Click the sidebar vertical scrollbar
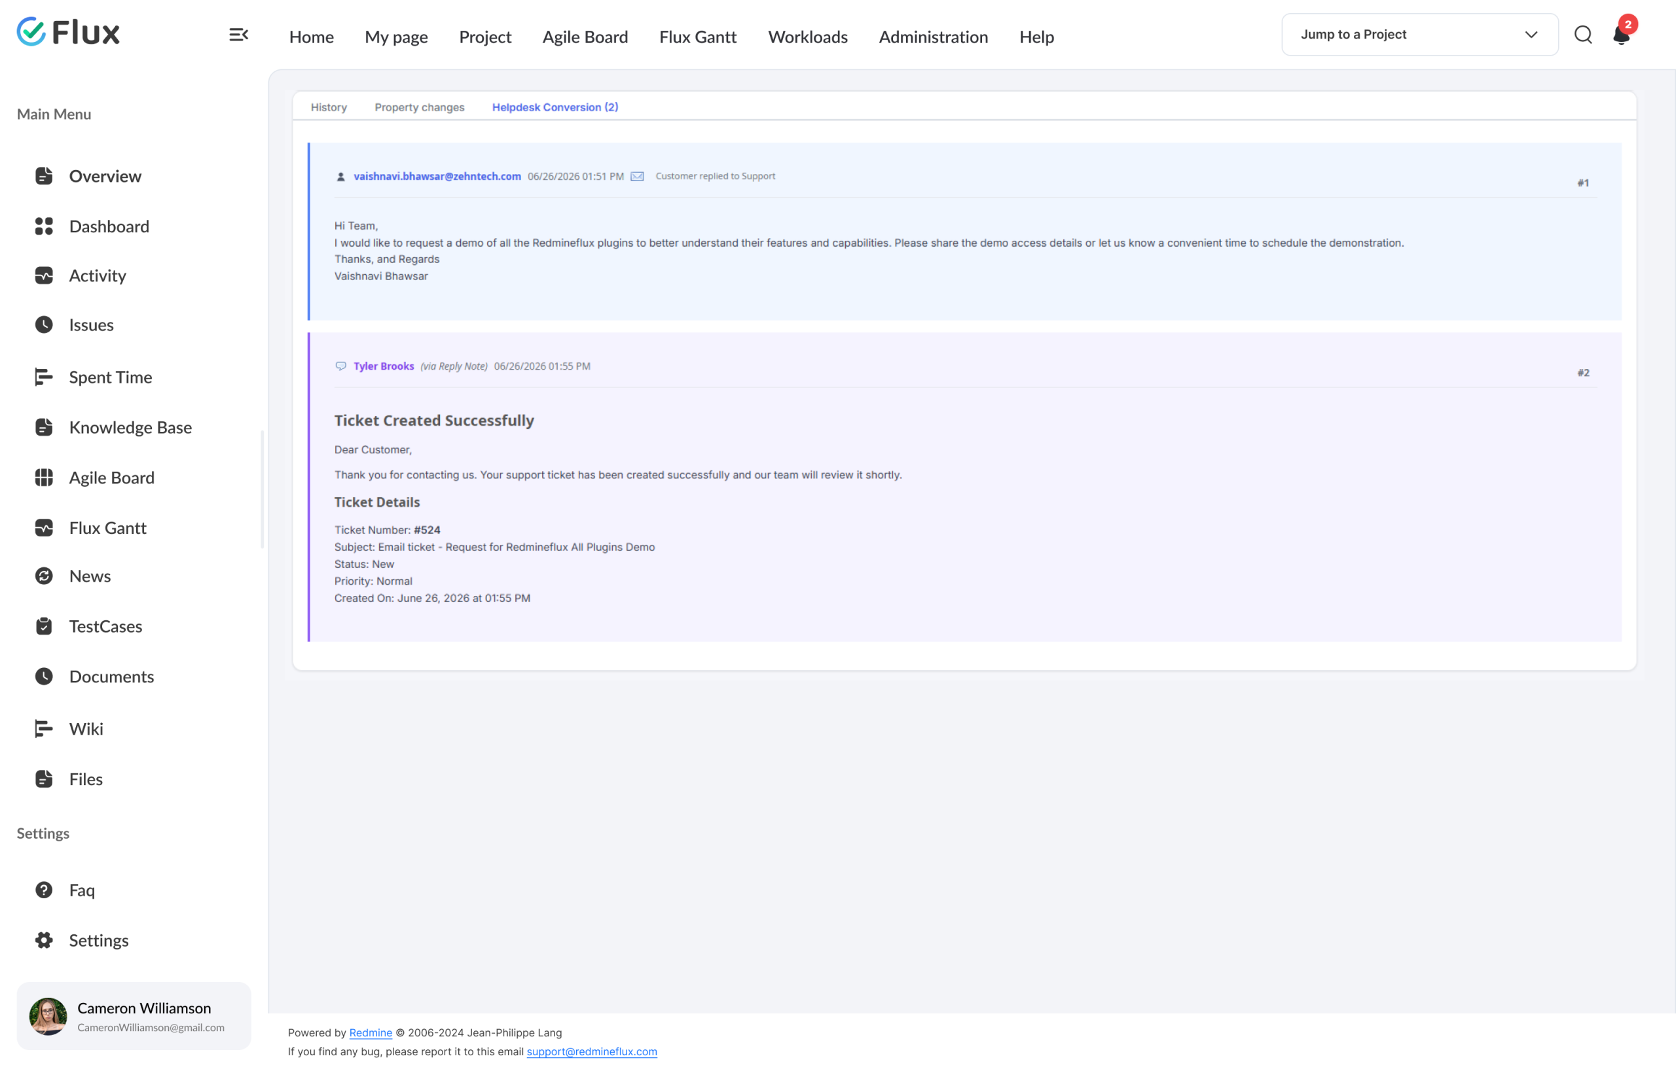 click(x=263, y=489)
